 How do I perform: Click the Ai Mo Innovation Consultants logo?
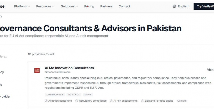coord(37,70)
